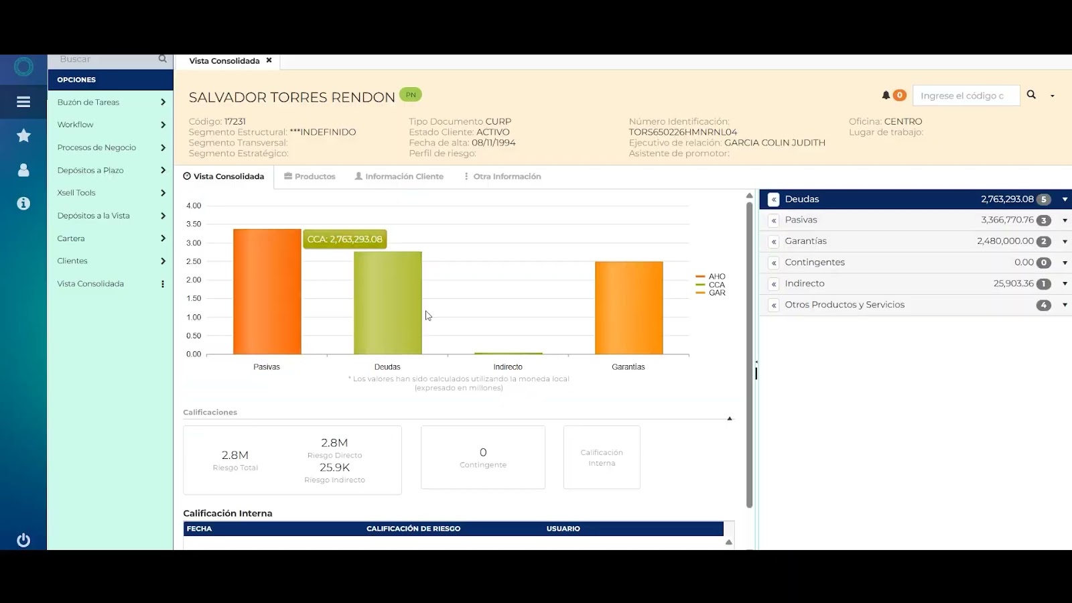Screen dimensions: 1072x603
Task: Switch to Información Cliente tab
Action: [x=399, y=177]
